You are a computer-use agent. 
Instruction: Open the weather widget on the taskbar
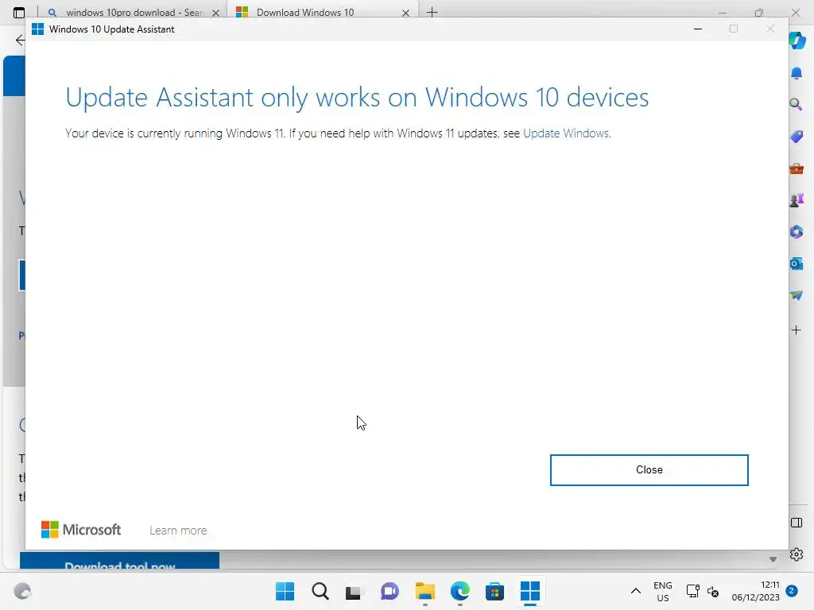[21, 591]
